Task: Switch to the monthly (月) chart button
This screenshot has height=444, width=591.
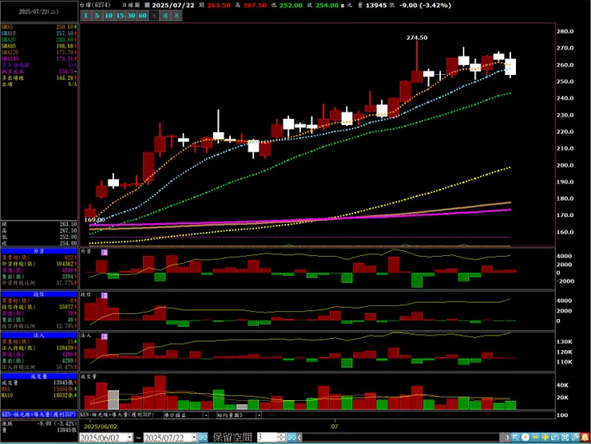Action: pos(177,16)
